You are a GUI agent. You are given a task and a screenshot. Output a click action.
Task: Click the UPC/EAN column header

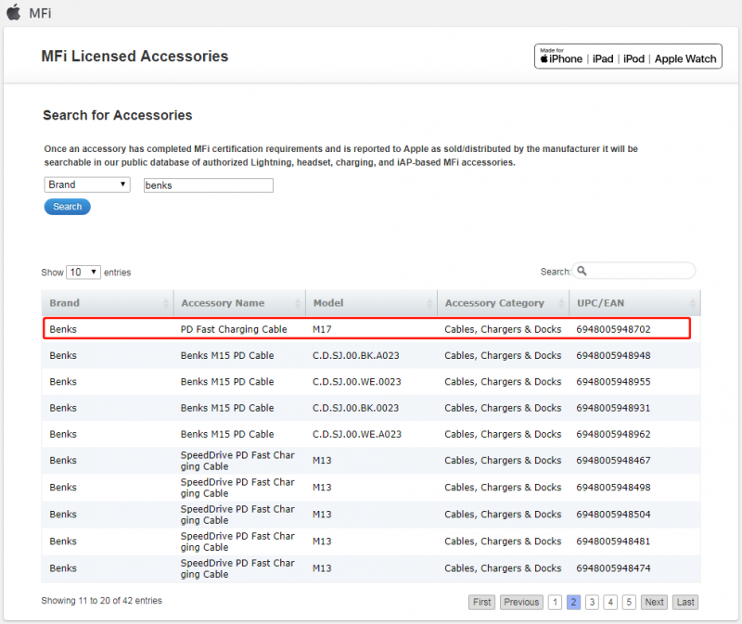(635, 303)
